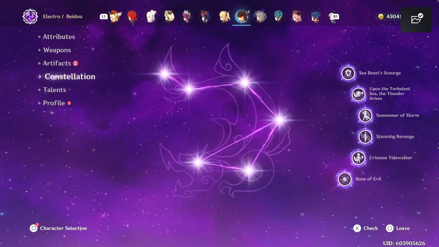The image size is (439, 247).
Task: Open the Talents menu
Action: click(x=55, y=90)
